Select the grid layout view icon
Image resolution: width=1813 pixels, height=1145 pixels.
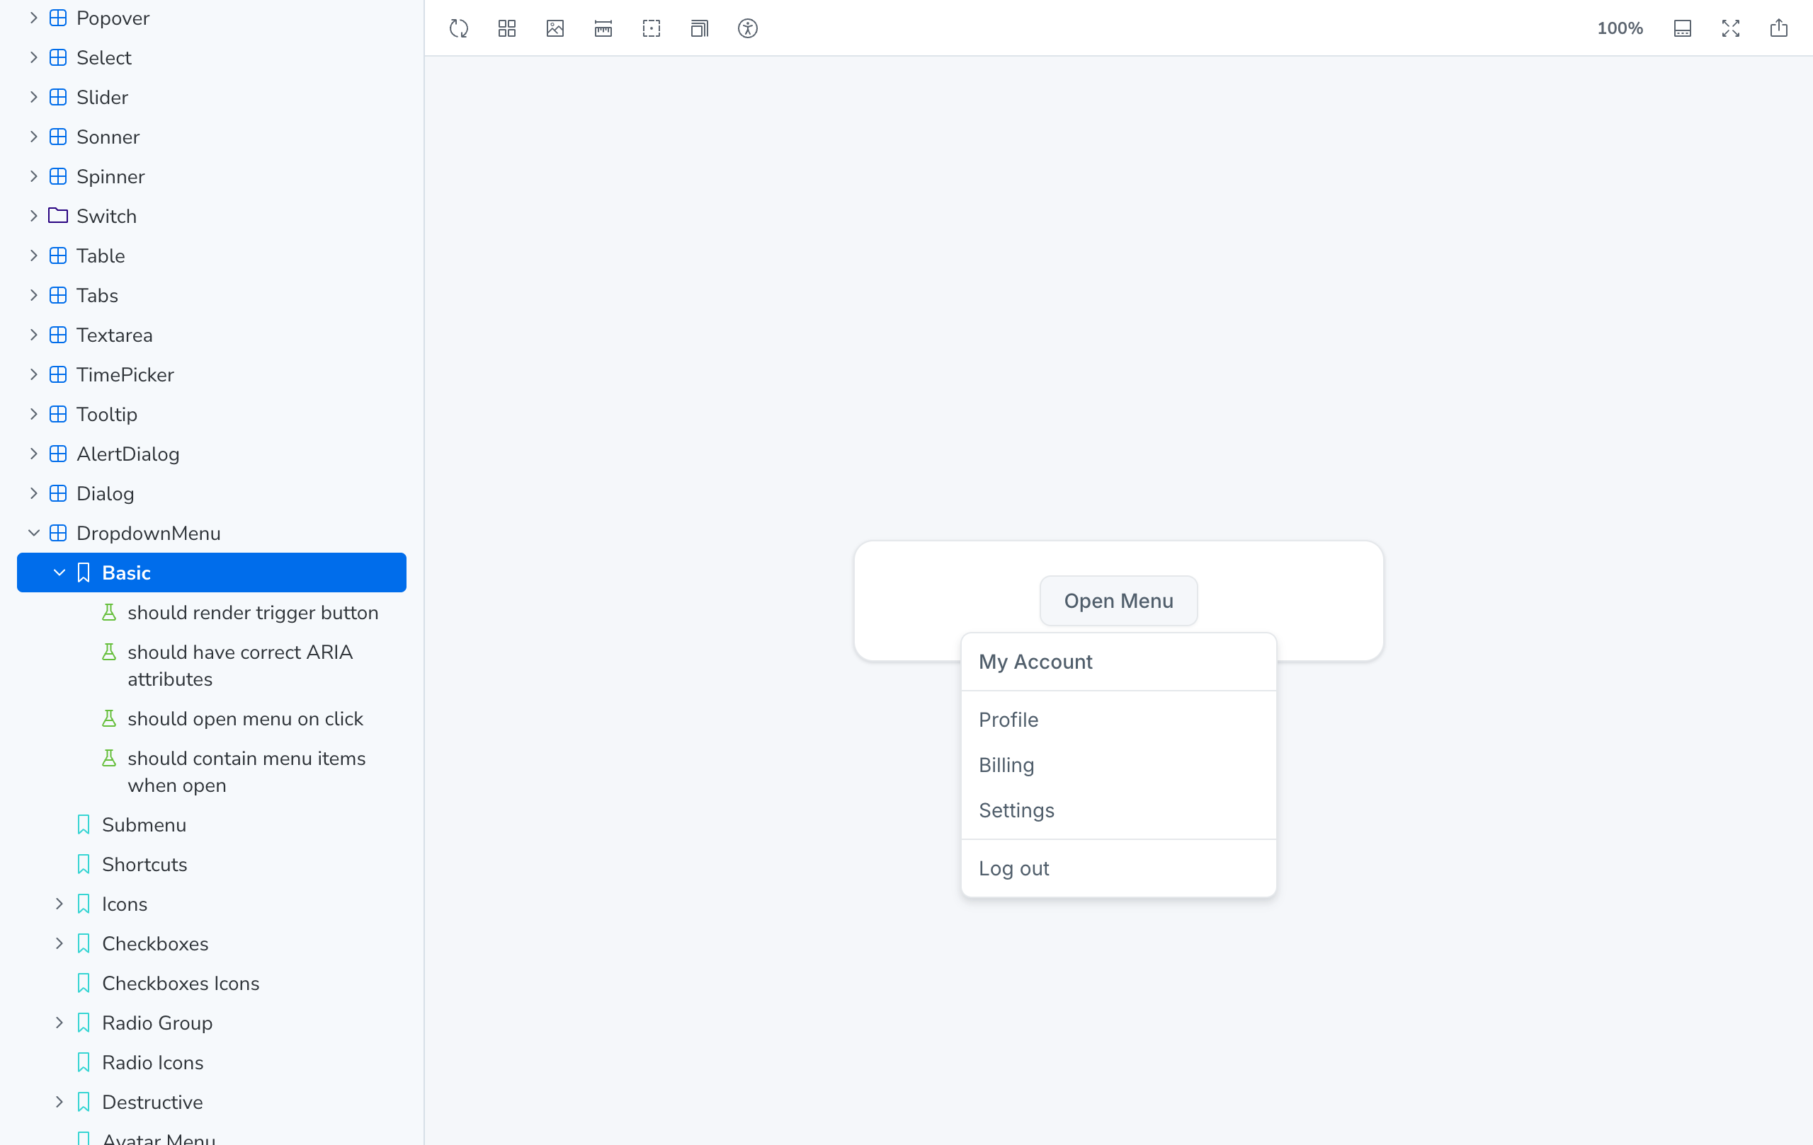coord(506,28)
